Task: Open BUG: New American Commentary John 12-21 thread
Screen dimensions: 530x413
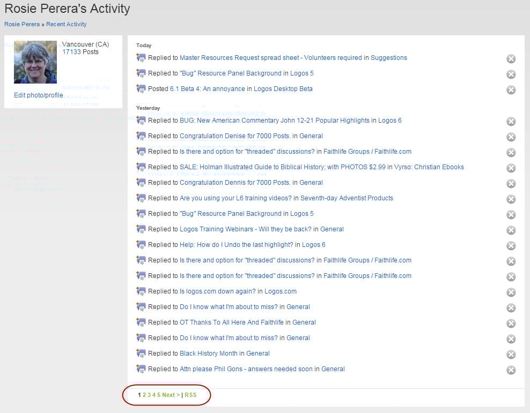Action: pos(275,121)
